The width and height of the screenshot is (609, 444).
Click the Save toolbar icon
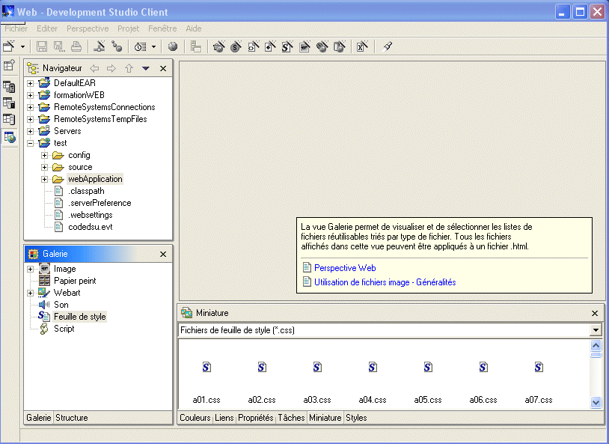42,46
